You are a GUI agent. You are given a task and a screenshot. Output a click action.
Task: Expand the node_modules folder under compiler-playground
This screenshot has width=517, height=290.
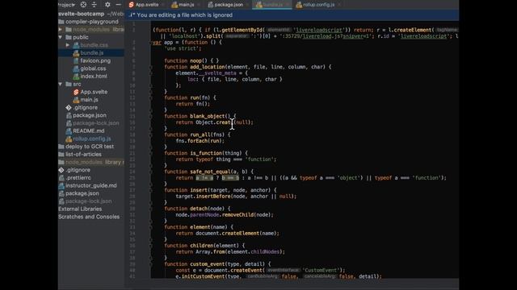tap(61, 29)
